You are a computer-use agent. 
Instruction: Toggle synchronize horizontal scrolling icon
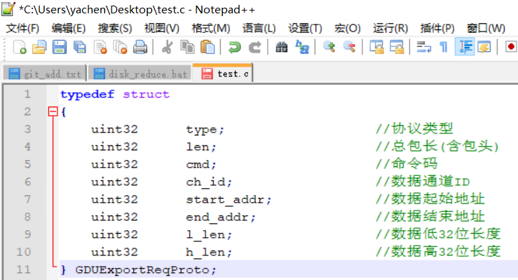pyautogui.click(x=397, y=47)
